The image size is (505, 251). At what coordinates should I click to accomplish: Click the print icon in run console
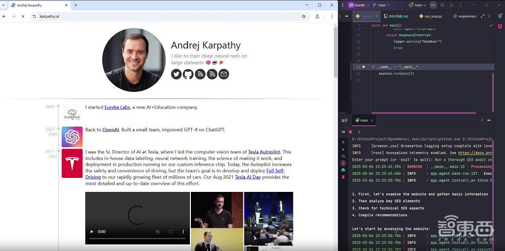click(343, 170)
